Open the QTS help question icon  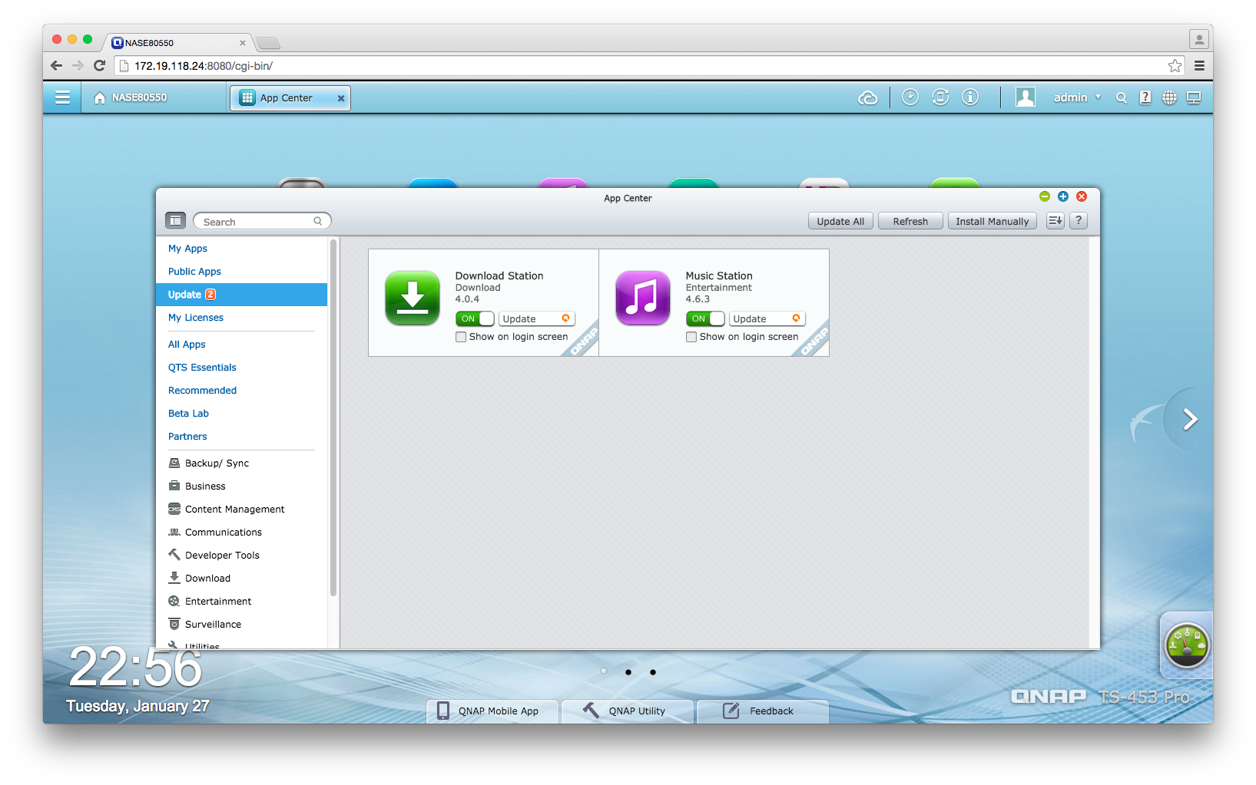1145,97
